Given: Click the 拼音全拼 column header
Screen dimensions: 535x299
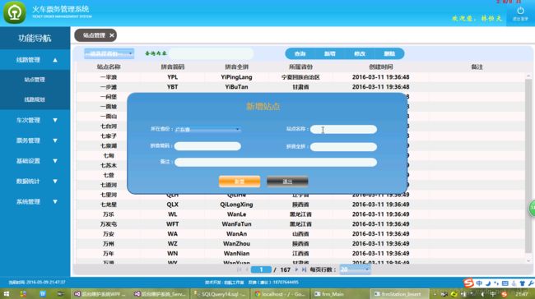Looking at the screenshot, I should 236,67.
